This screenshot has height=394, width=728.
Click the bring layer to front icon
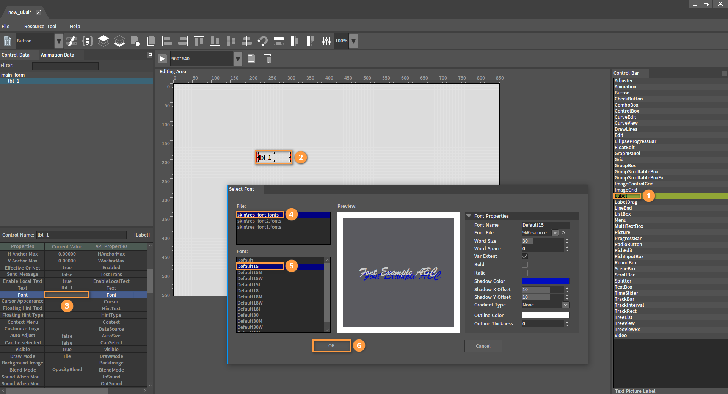point(104,41)
